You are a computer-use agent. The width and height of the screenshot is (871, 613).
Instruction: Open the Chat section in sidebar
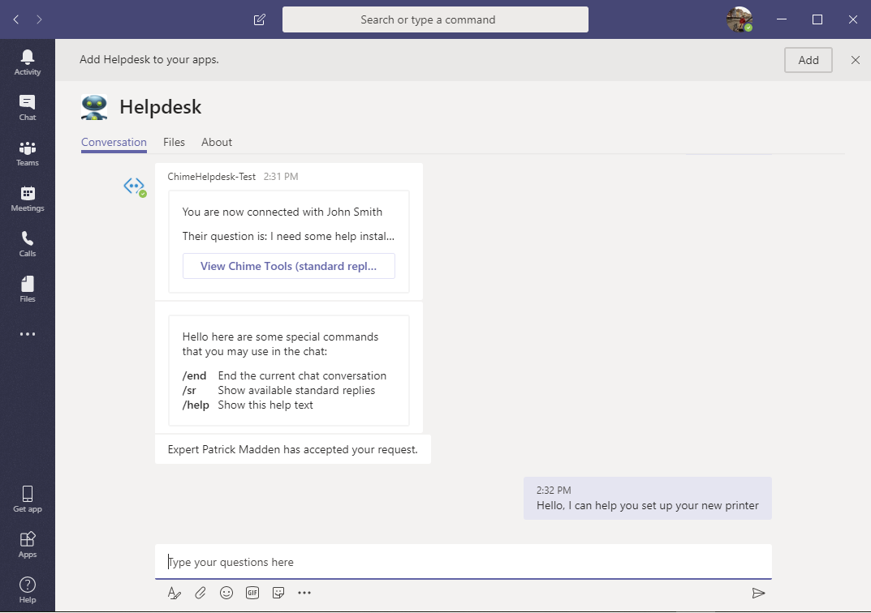point(28,108)
